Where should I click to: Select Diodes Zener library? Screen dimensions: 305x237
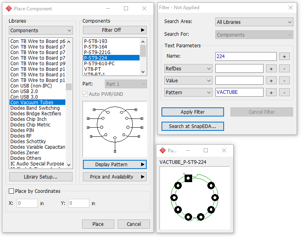[x=37, y=153]
